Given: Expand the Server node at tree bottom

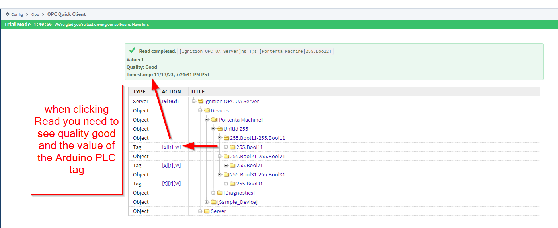Looking at the screenshot, I should tap(200, 211).
